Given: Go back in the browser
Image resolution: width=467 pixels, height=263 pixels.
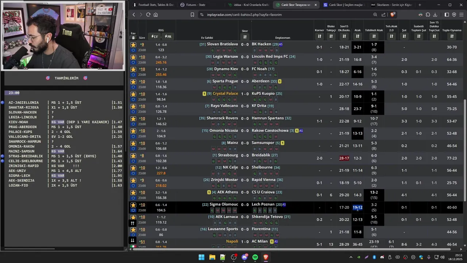Looking at the screenshot, I should point(134,15).
